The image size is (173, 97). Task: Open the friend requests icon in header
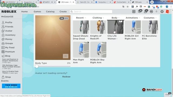[145, 11]
